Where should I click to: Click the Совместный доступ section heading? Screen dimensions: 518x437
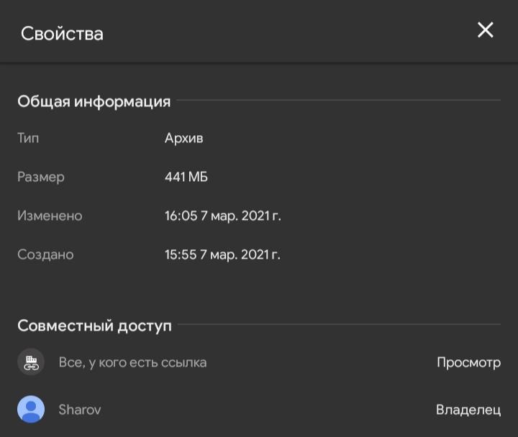coord(94,326)
